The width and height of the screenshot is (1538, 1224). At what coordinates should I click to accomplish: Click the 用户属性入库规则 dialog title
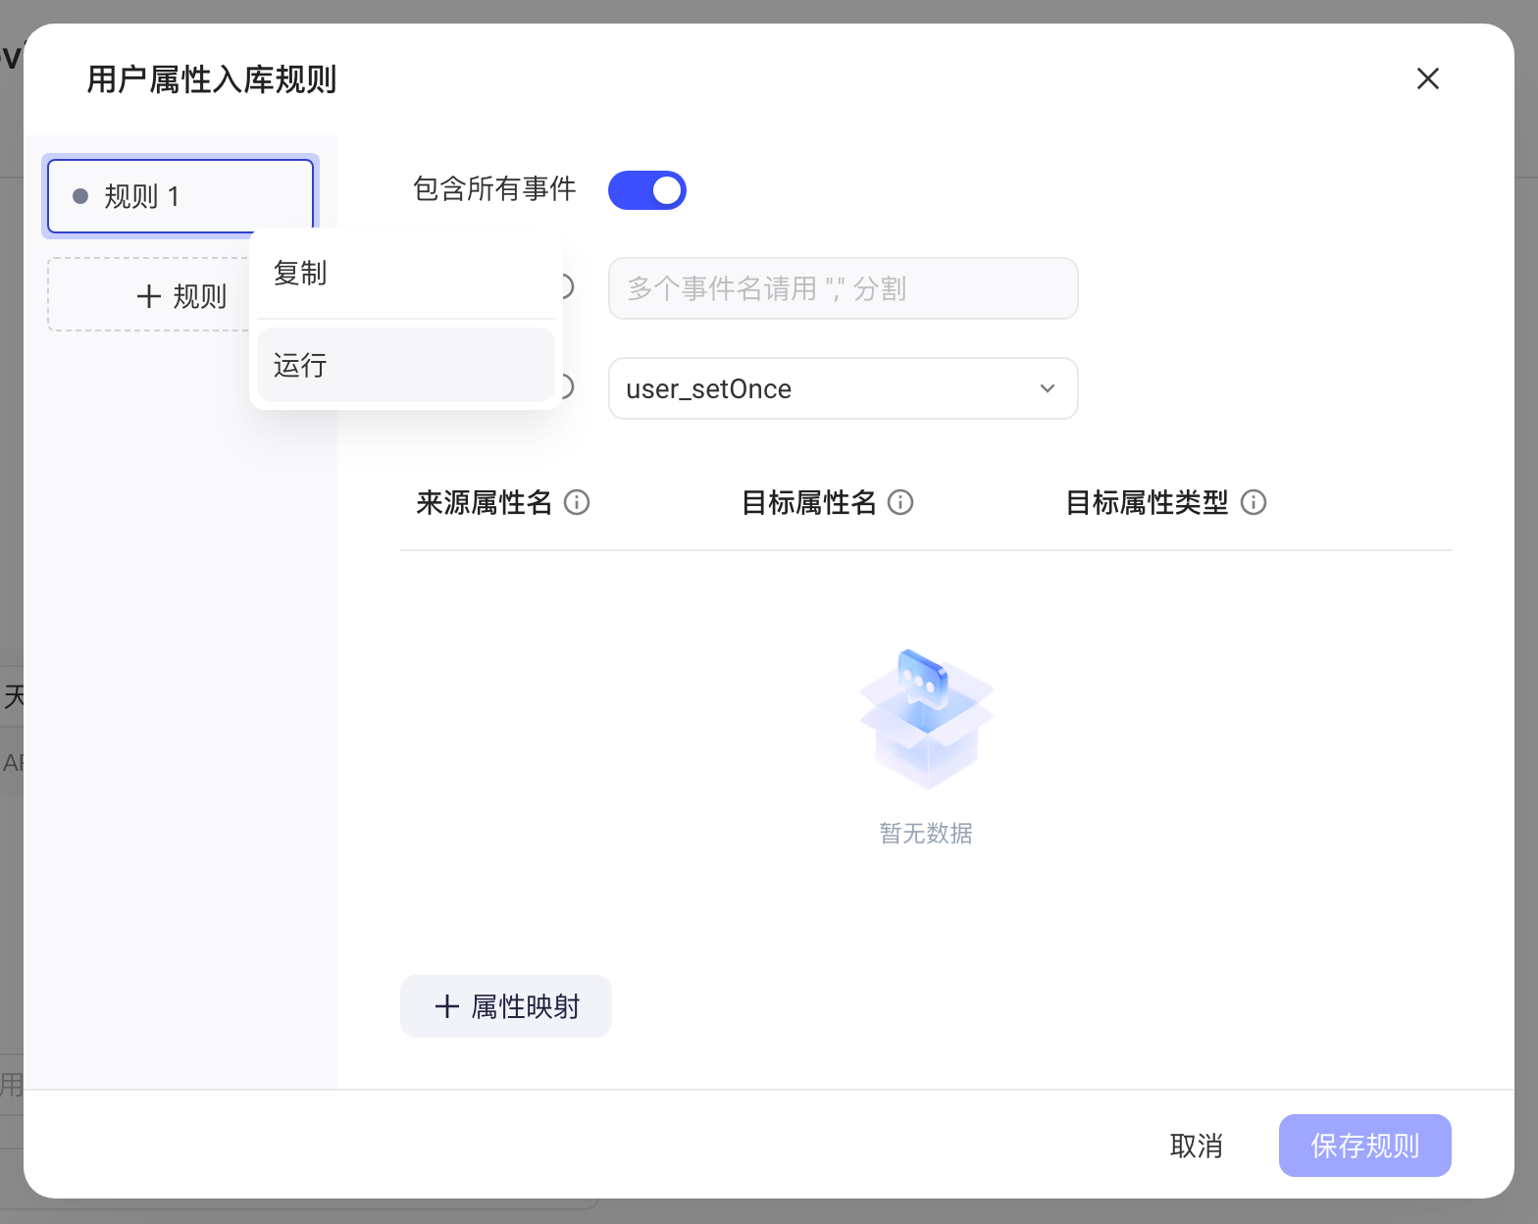click(212, 79)
